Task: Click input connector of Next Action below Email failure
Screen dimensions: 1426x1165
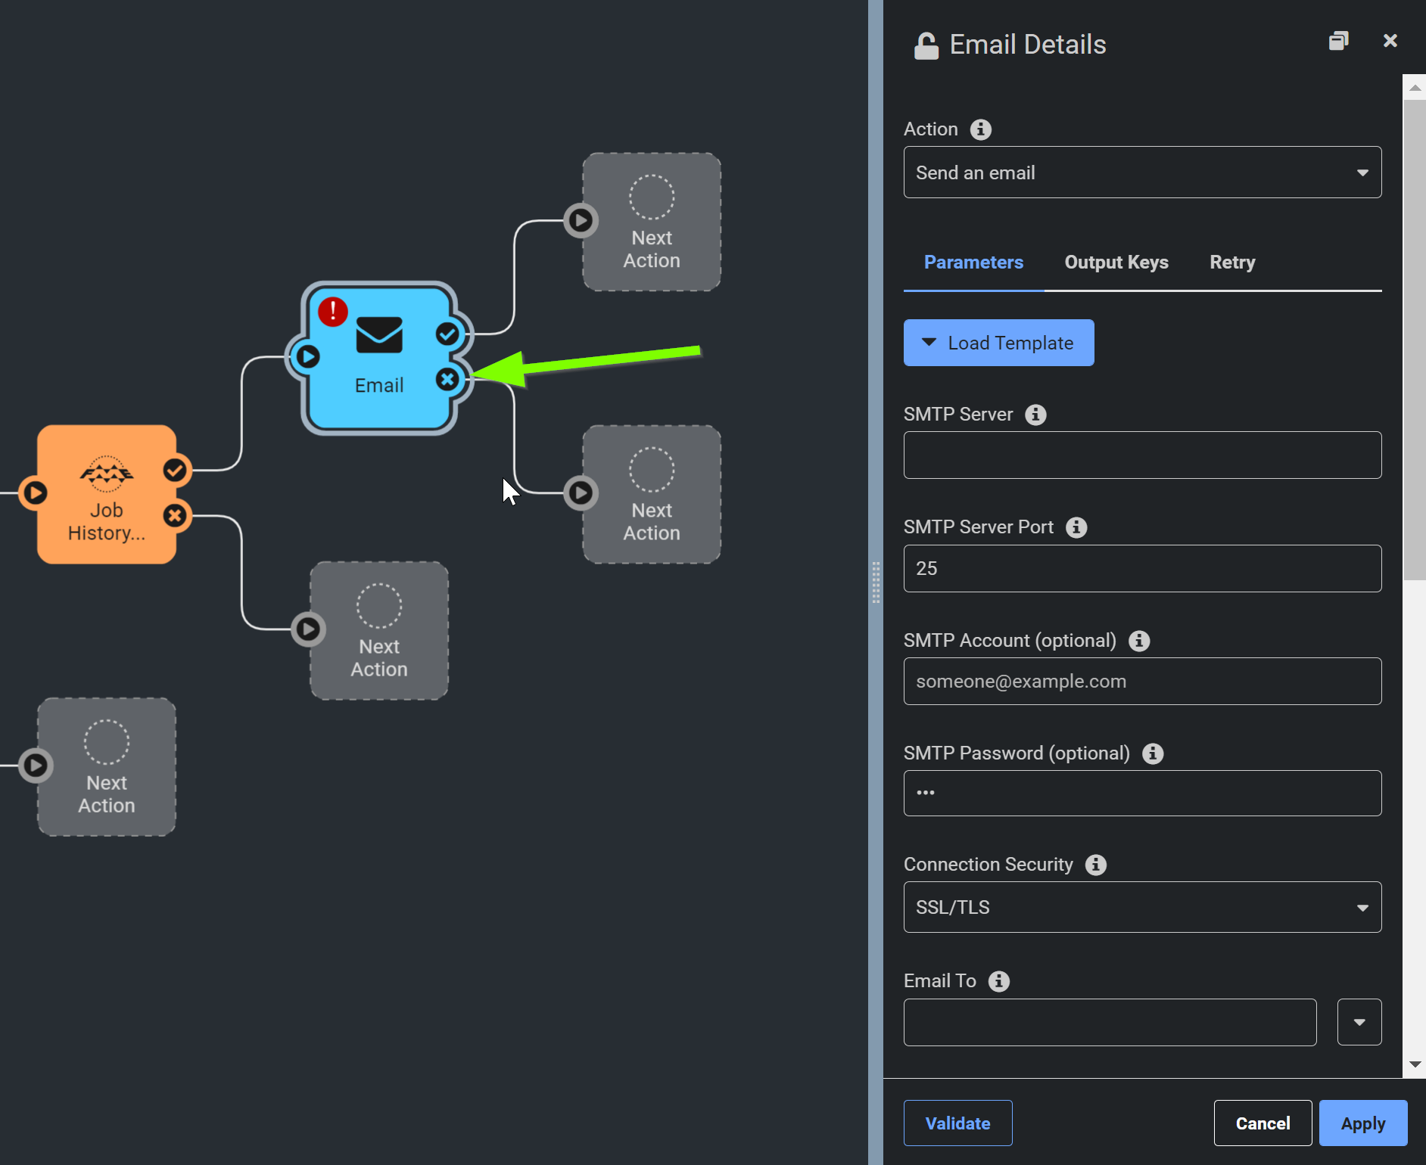Action: pos(581,492)
